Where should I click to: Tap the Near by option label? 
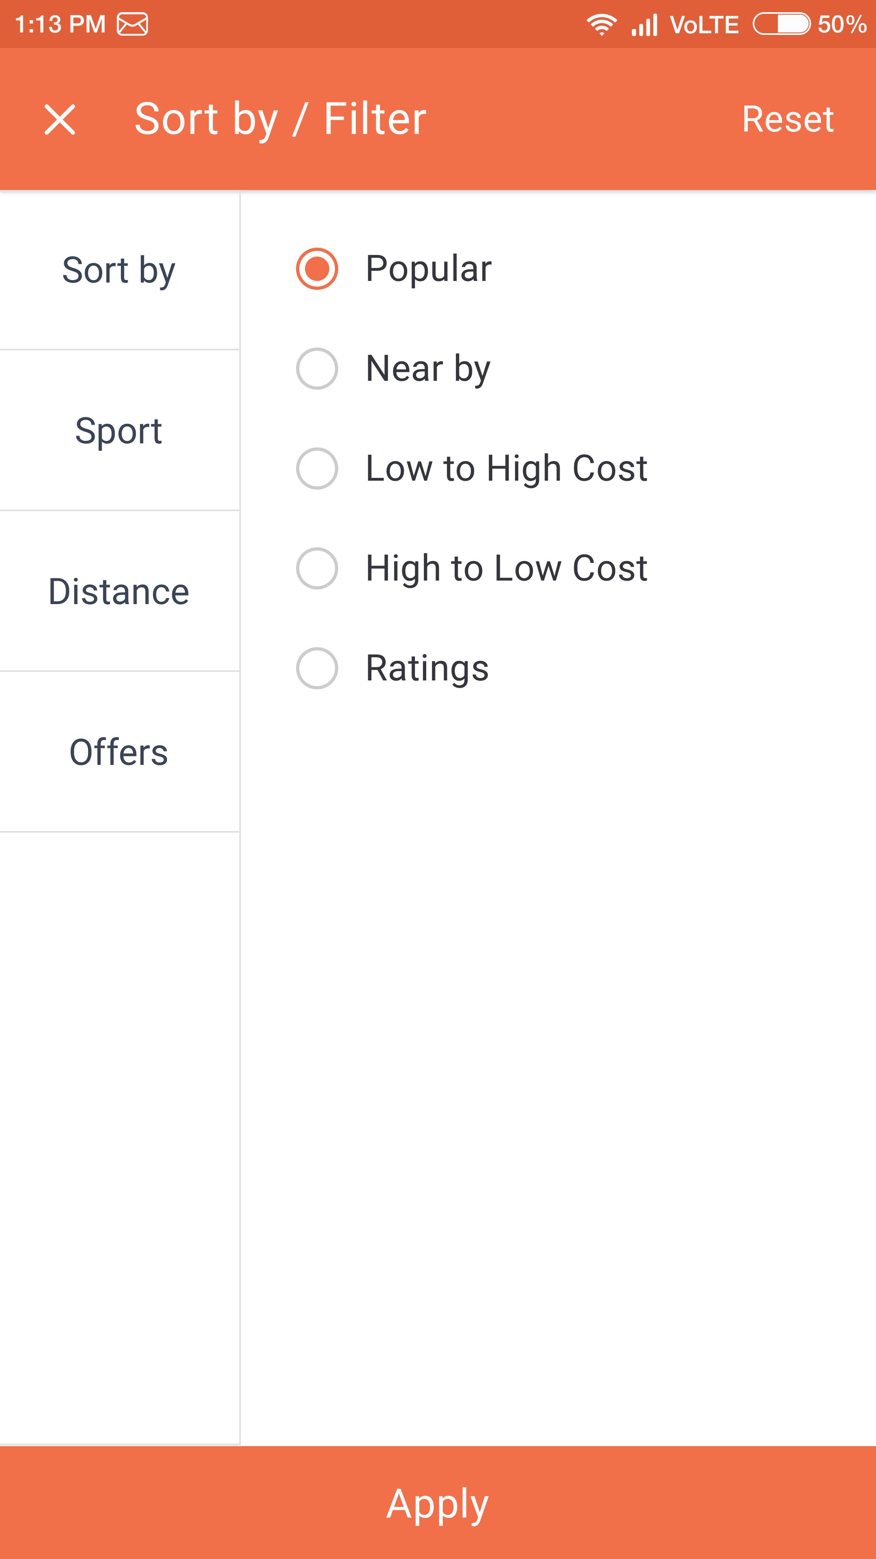[x=428, y=369]
